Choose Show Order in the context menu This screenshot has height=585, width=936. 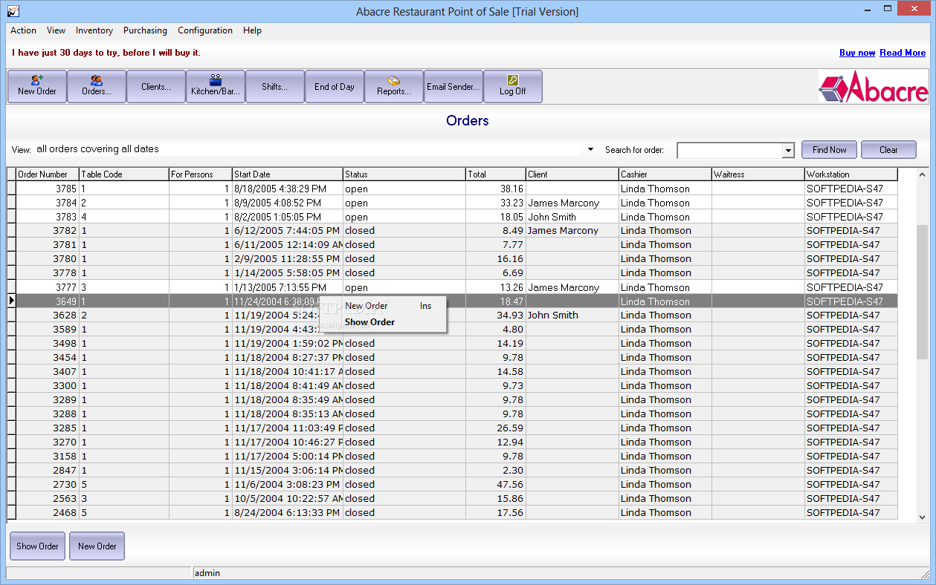pyautogui.click(x=383, y=322)
